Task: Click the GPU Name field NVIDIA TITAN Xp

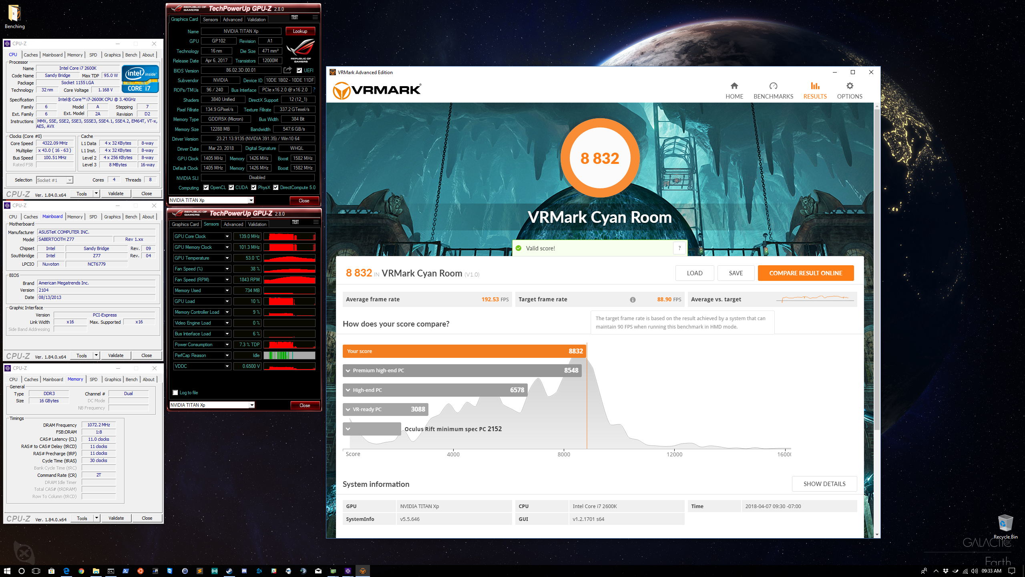Action: click(x=241, y=31)
